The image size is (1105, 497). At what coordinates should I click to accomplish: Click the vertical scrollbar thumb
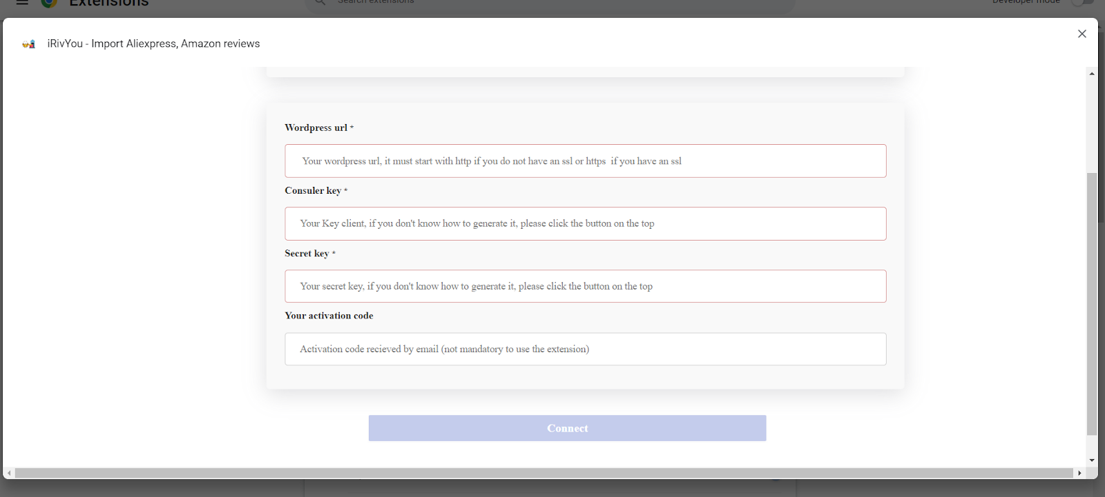tap(1092, 304)
